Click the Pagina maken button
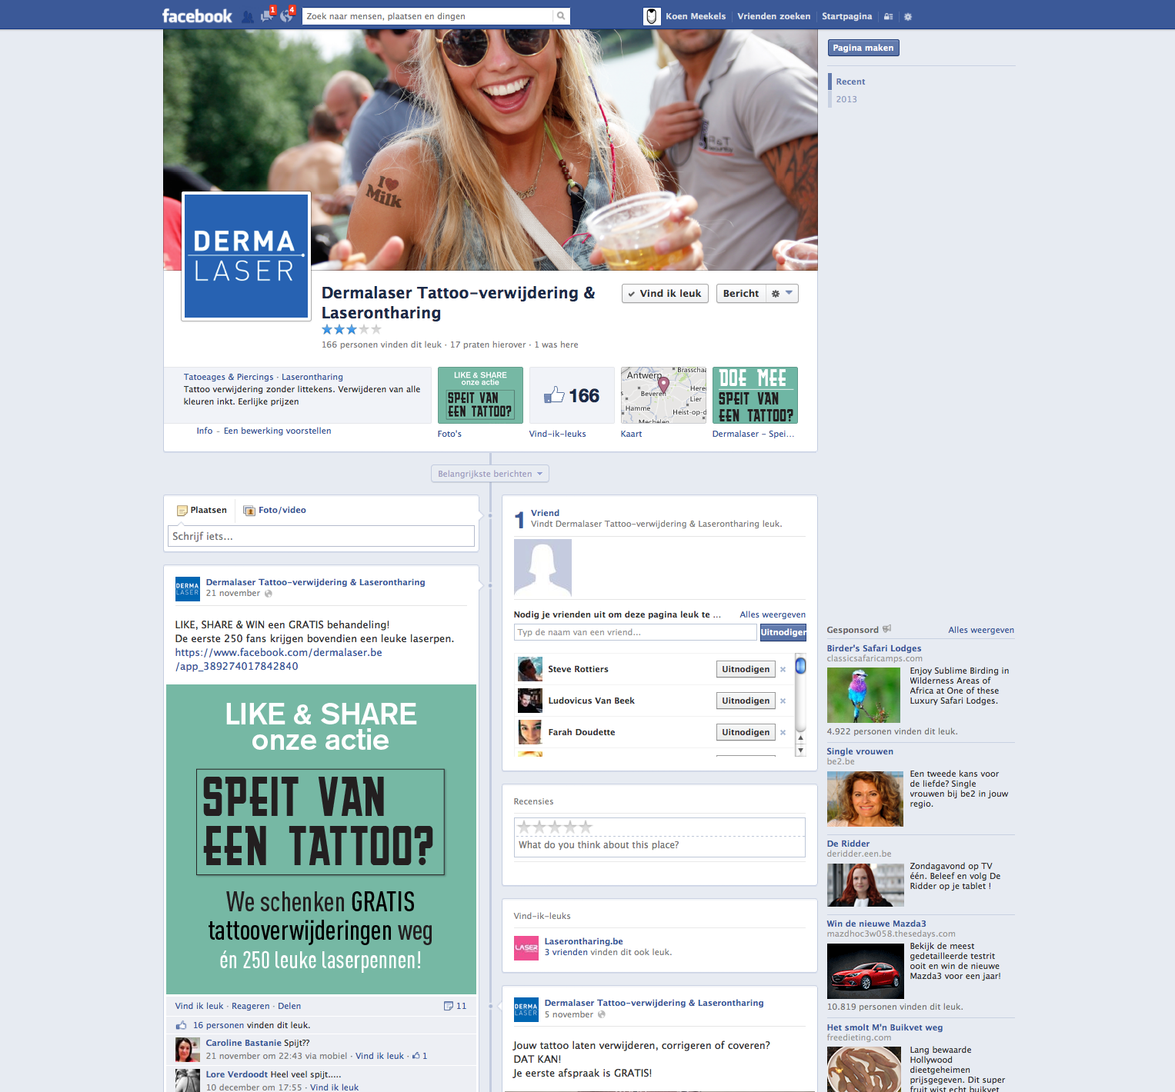The height and width of the screenshot is (1092, 1175). coord(863,48)
